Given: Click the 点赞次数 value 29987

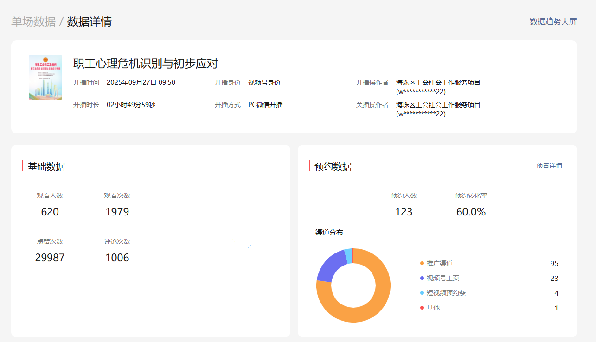Looking at the screenshot, I should click(50, 258).
